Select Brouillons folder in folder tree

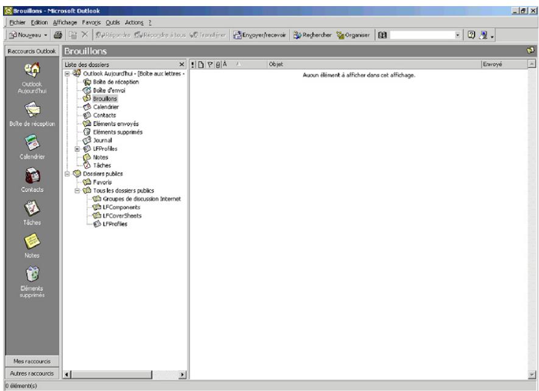click(105, 99)
